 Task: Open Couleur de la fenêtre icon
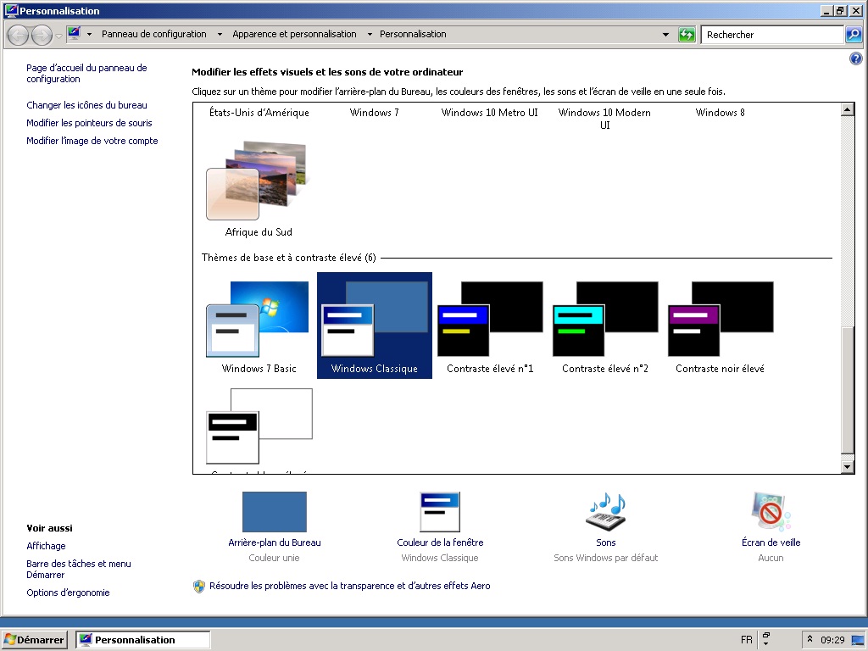(440, 512)
